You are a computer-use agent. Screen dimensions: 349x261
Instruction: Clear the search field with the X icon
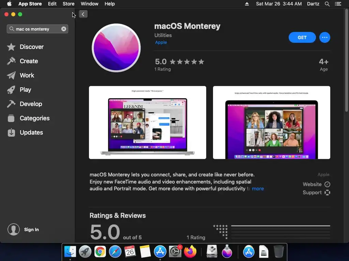tap(64, 29)
